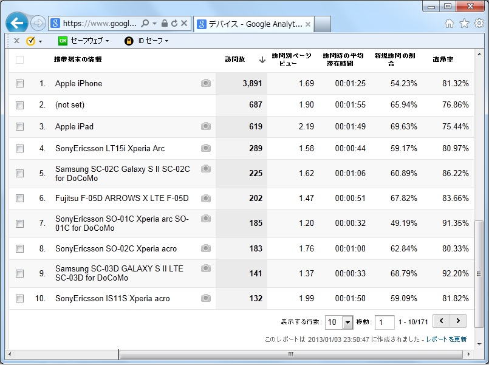The image size is (489, 365).
Task: Click next page arrow in pagination
Action: point(458,321)
